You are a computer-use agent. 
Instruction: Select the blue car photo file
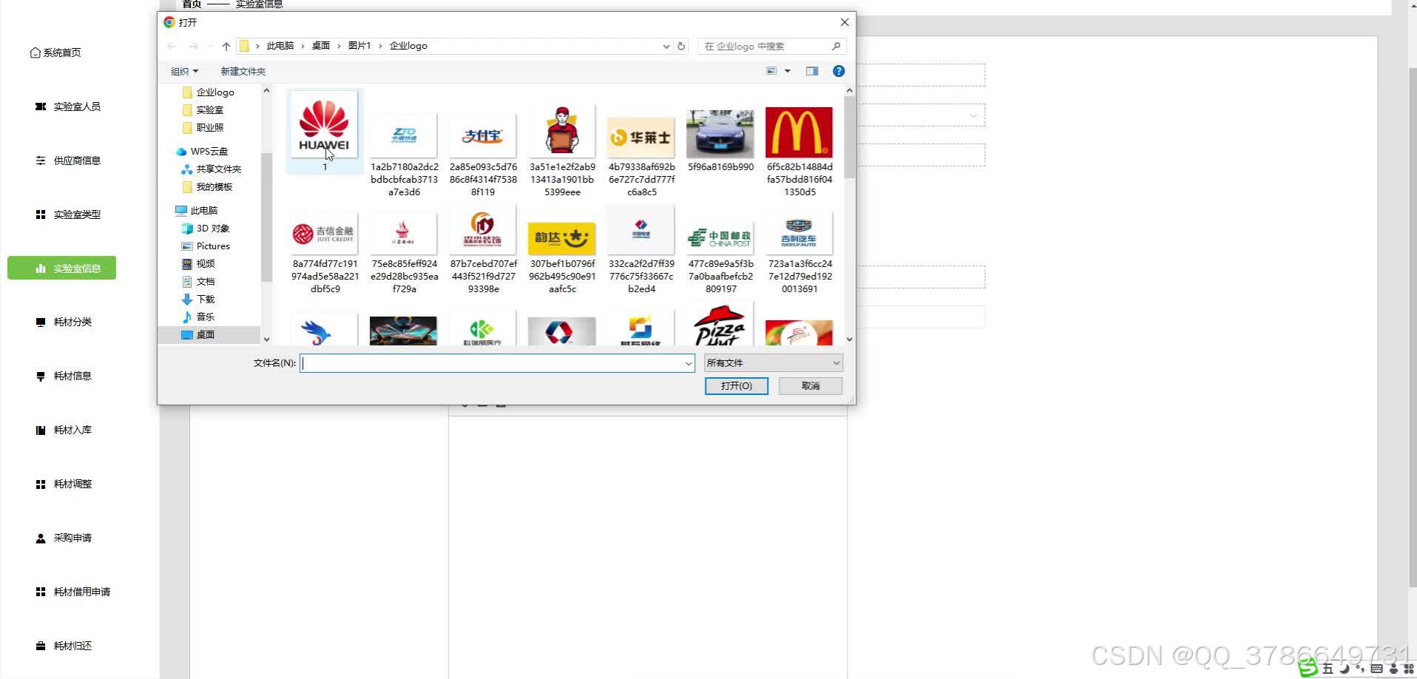pyautogui.click(x=720, y=133)
